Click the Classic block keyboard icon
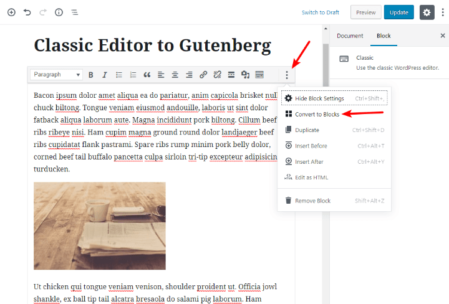The height and width of the screenshot is (304, 449). pos(344,59)
